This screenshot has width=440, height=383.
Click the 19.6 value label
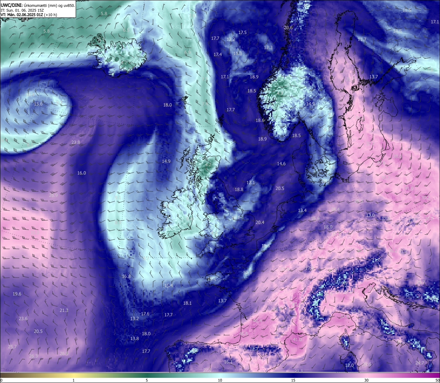click(17, 294)
